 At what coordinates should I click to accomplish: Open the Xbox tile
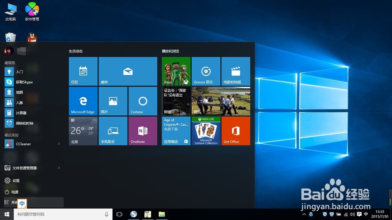[x=176, y=71]
